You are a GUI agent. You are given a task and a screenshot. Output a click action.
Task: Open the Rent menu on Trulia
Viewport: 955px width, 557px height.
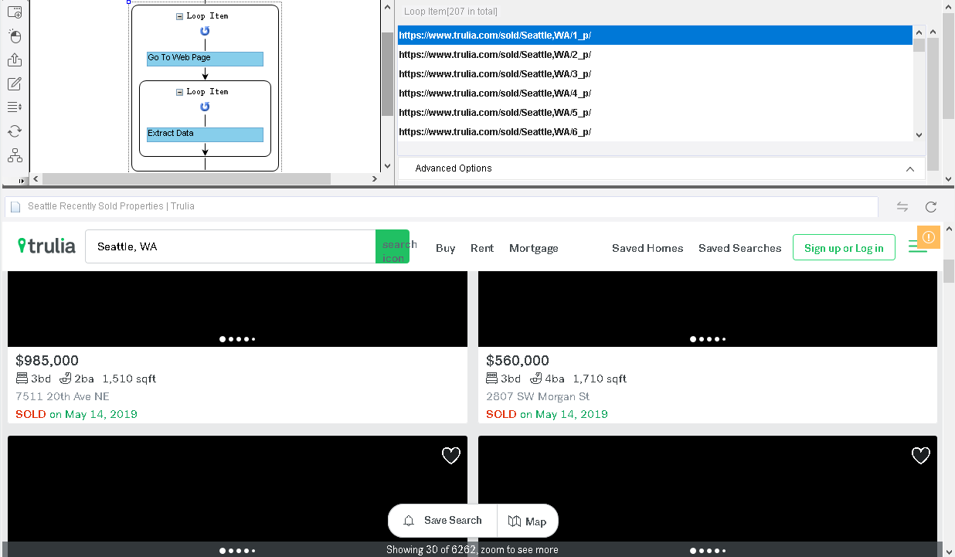(x=482, y=248)
